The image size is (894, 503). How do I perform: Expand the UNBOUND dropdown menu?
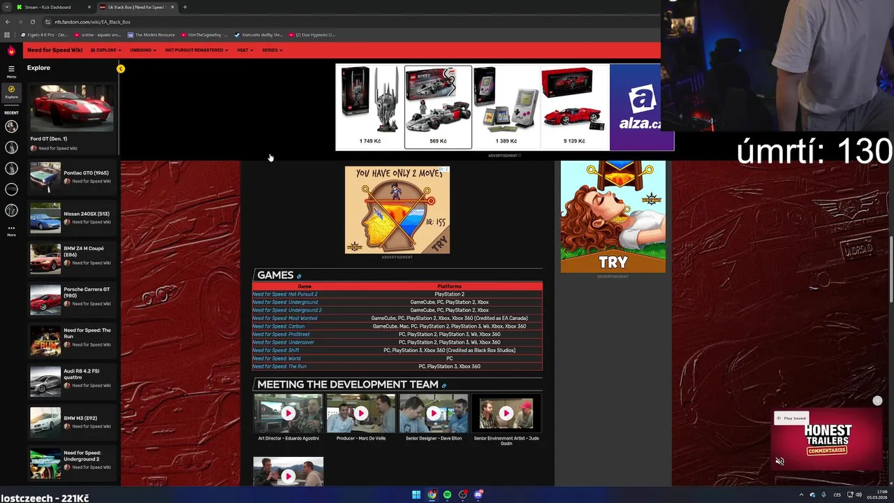coord(143,50)
